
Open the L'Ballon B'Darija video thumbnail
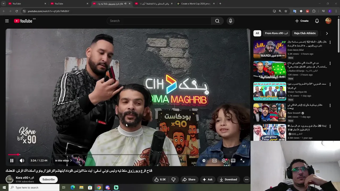point(270,70)
